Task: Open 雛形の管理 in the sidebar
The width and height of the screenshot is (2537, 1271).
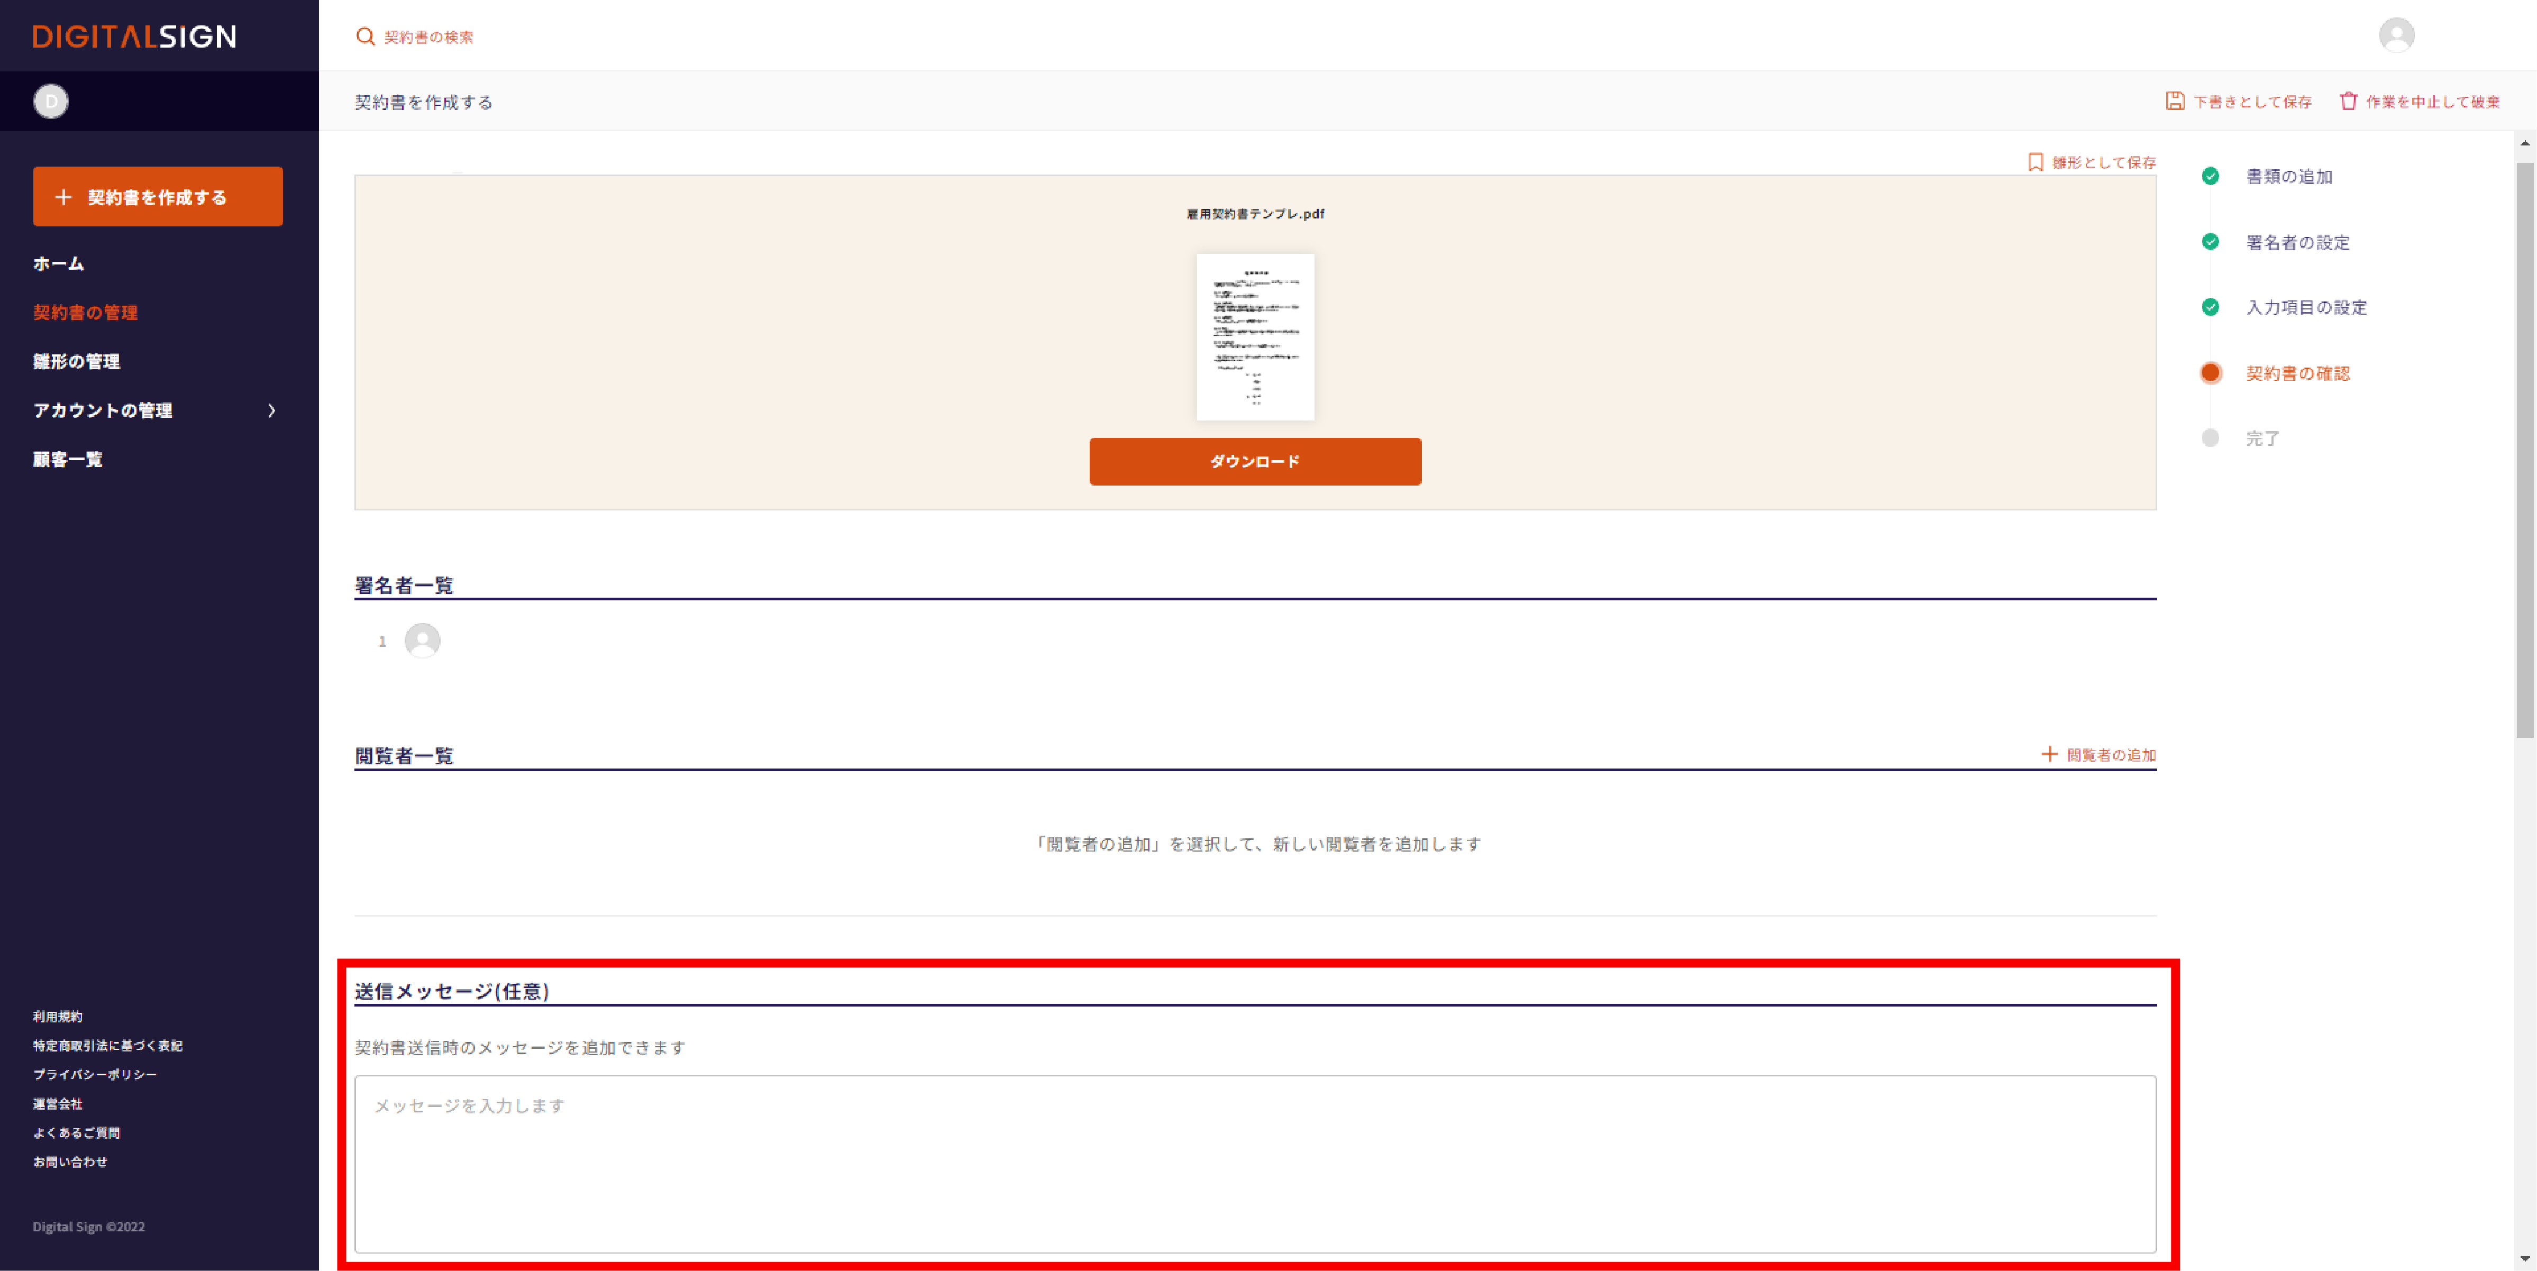Action: point(77,361)
